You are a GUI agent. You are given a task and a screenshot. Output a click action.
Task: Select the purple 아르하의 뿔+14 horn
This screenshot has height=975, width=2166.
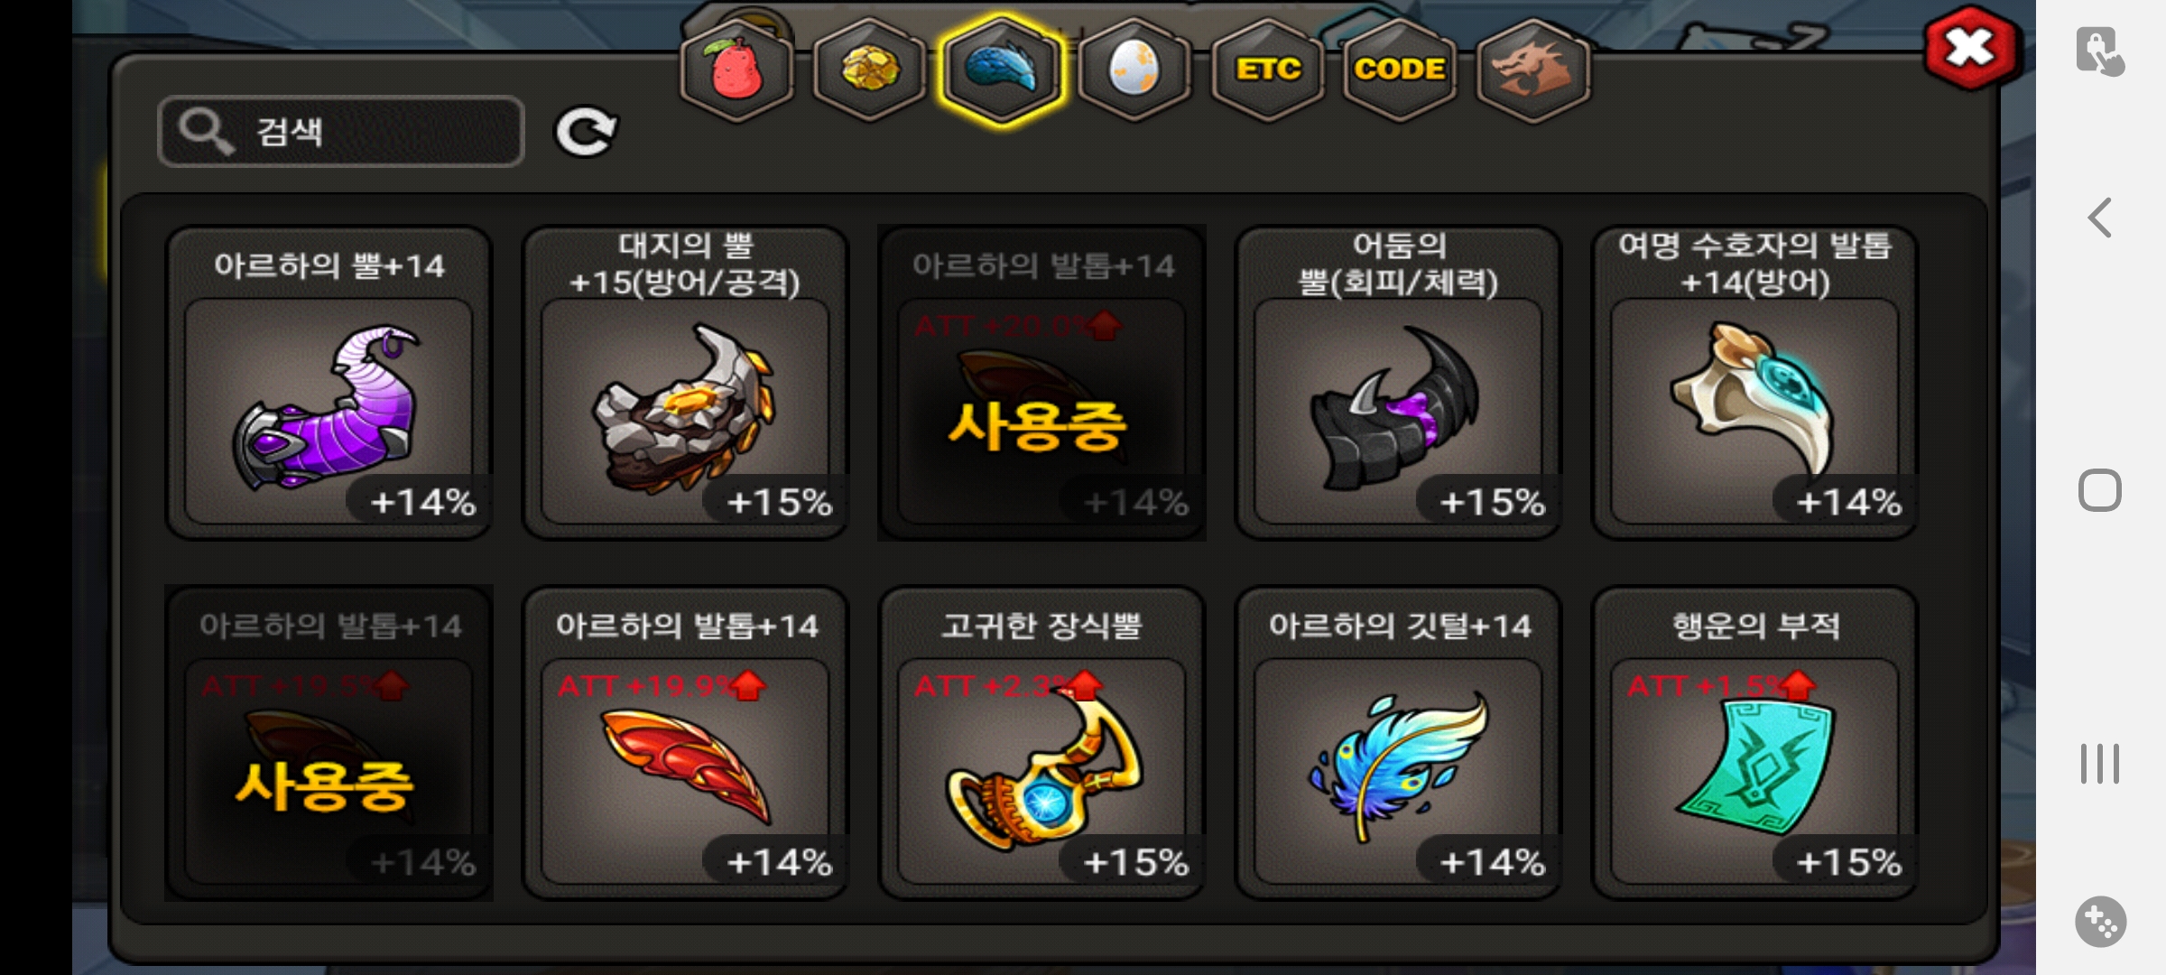pyautogui.click(x=329, y=383)
